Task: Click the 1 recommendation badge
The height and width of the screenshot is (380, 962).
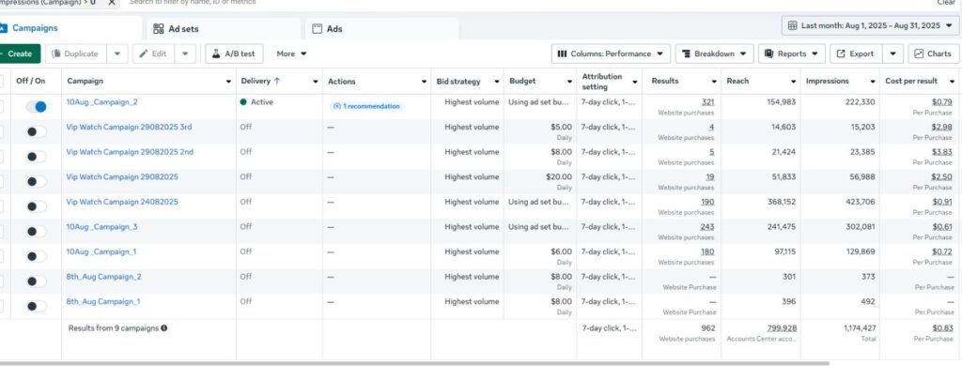Action: (x=367, y=106)
